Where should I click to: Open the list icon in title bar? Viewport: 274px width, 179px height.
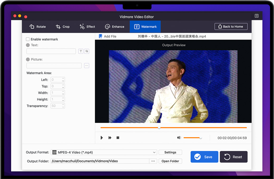click(257, 16)
